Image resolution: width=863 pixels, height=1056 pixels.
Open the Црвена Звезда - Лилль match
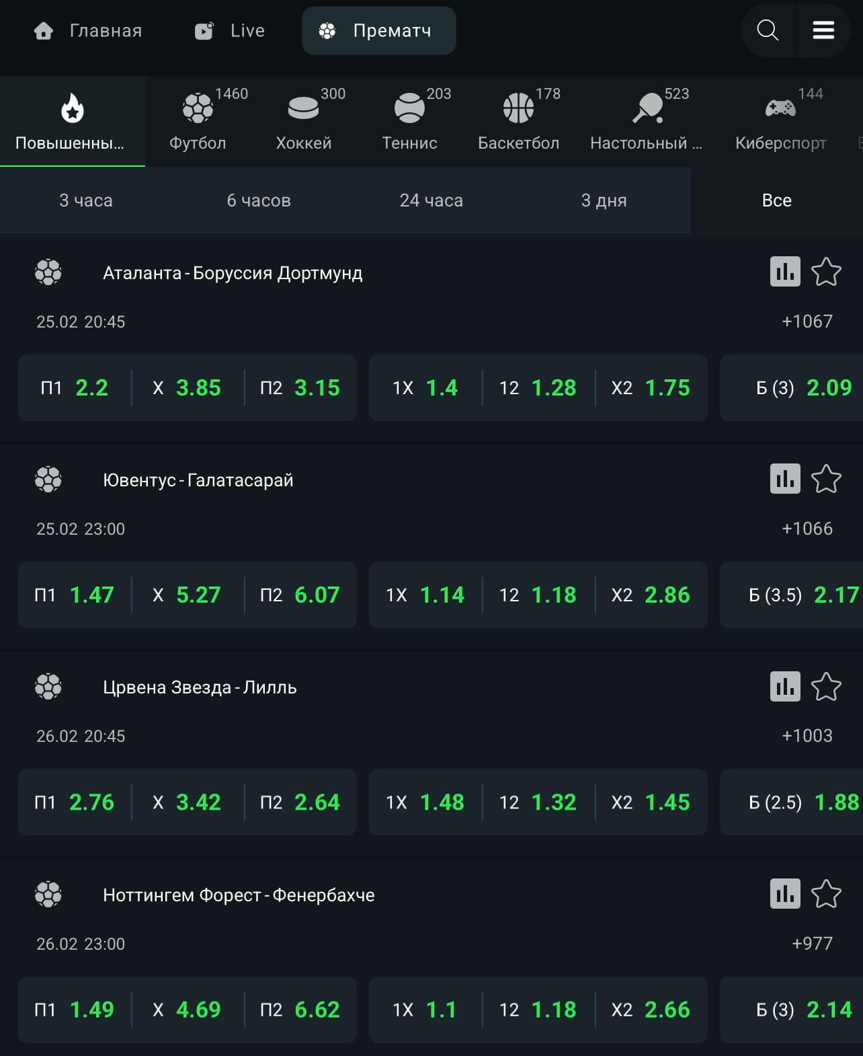point(200,687)
